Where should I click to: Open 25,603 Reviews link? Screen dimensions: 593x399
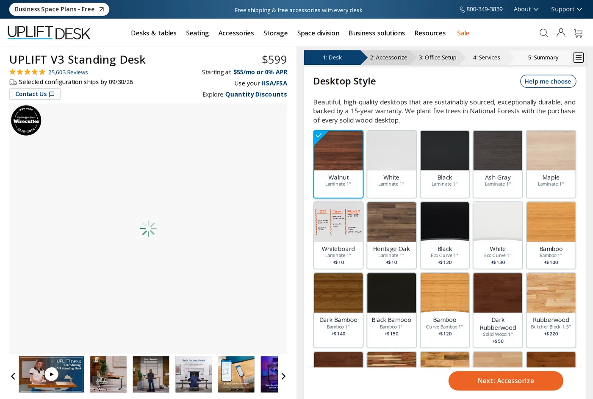68,73
